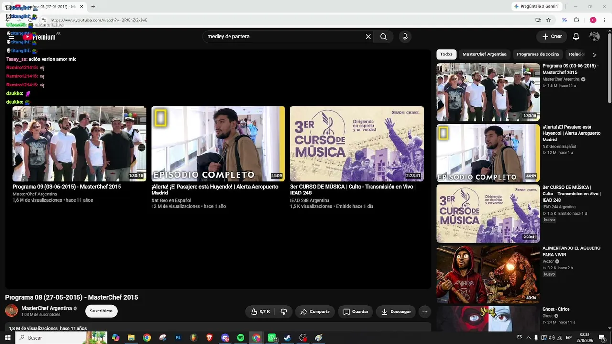Expand the description showing 1,8 M de visualizaciones
Screen dimensions: 612x344
coord(218,327)
